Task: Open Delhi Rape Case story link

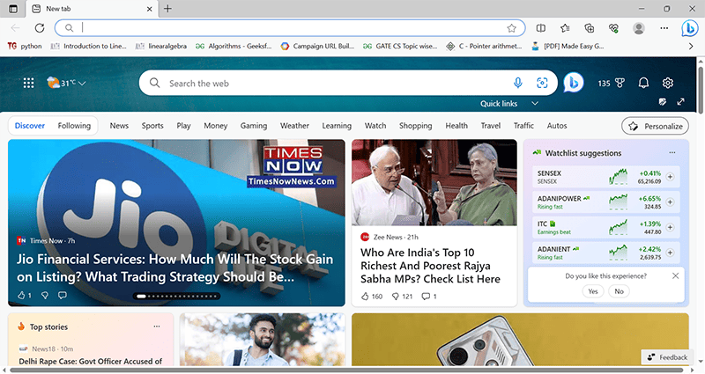Action: pyautogui.click(x=91, y=362)
